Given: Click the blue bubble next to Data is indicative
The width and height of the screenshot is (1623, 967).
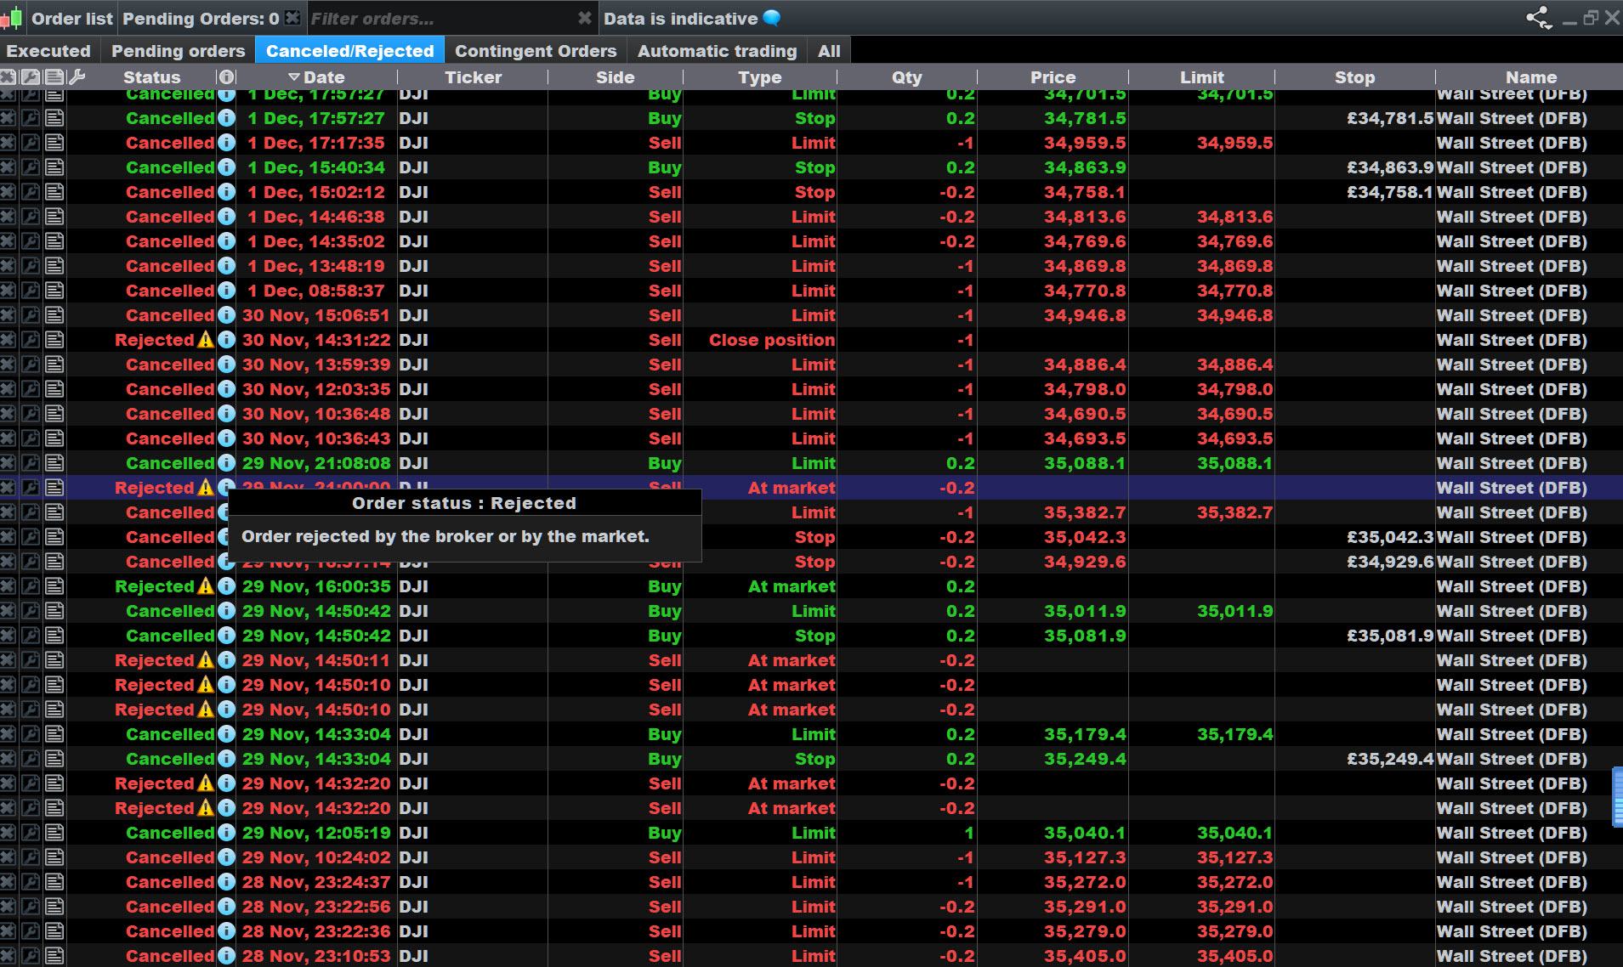Looking at the screenshot, I should (x=772, y=18).
